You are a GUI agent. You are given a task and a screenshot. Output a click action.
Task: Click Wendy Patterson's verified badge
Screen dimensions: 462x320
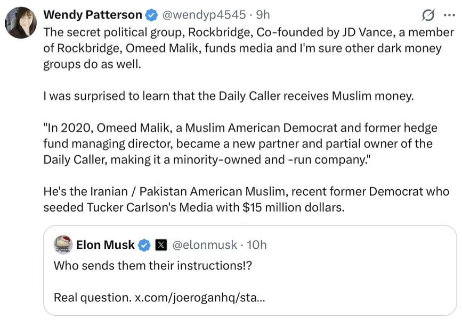[150, 15]
